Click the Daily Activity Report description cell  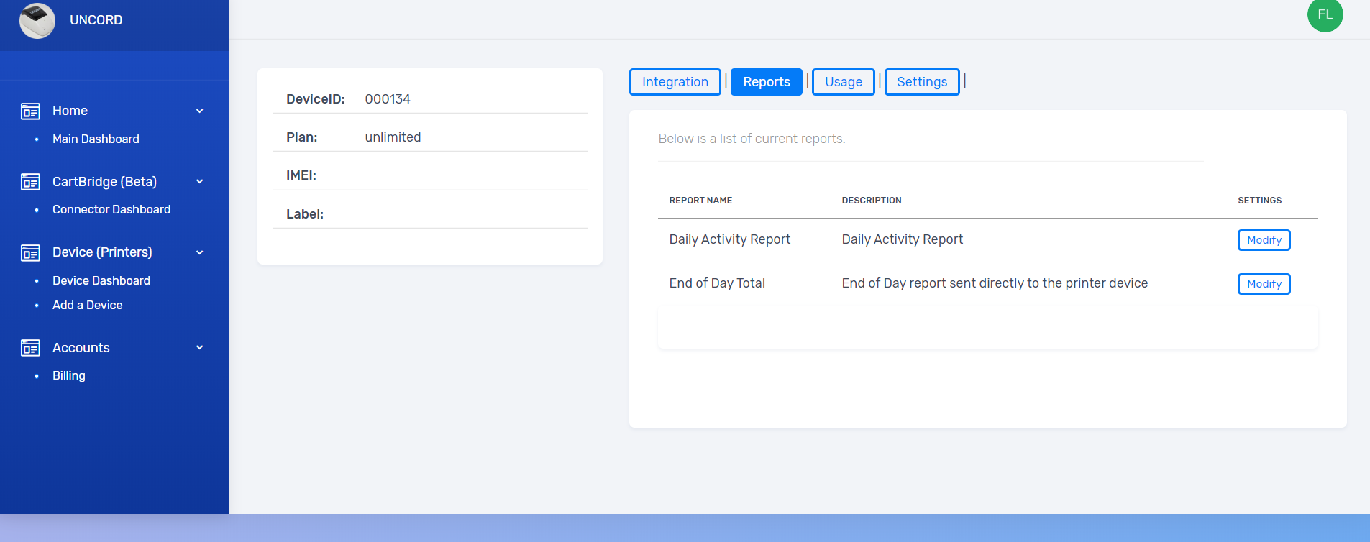click(x=903, y=239)
